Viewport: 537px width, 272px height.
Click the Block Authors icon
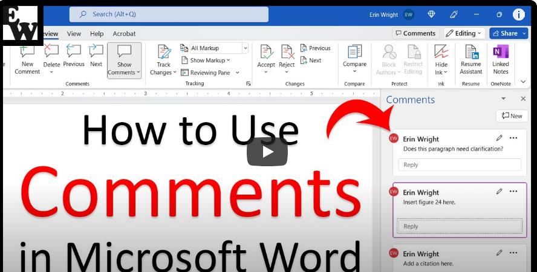389,51
